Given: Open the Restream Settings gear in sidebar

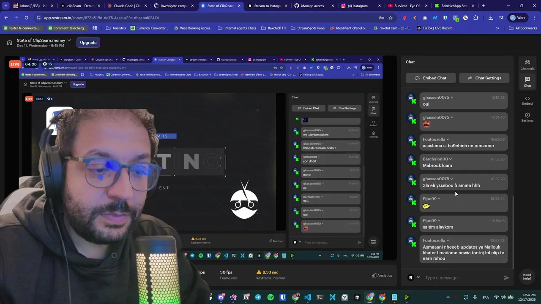Looking at the screenshot, I should coord(527,117).
